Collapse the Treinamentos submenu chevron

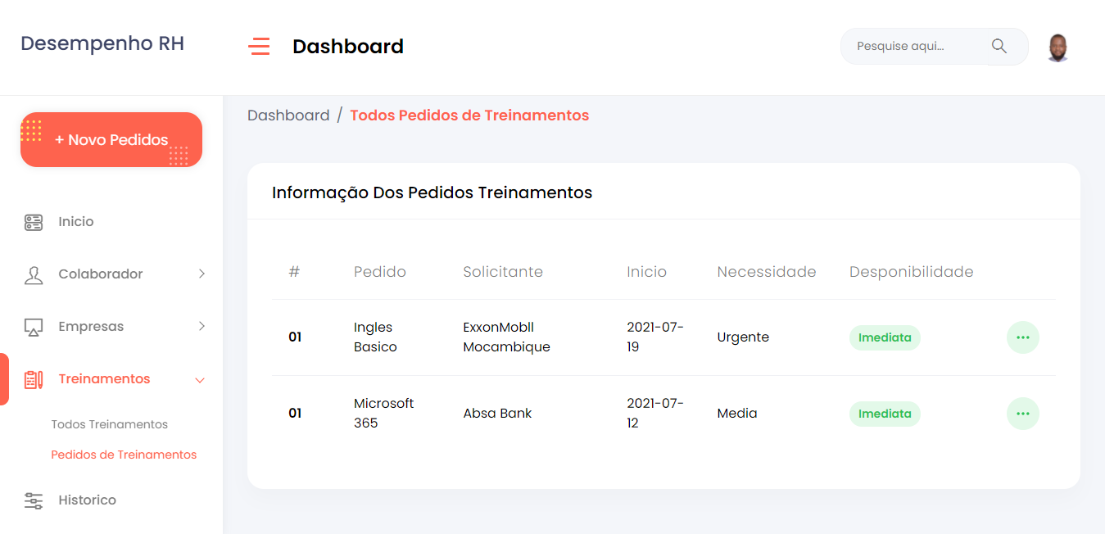pyautogui.click(x=200, y=380)
